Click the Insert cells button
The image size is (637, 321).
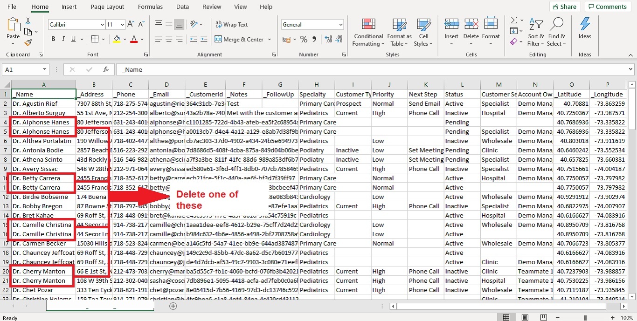pos(451,32)
